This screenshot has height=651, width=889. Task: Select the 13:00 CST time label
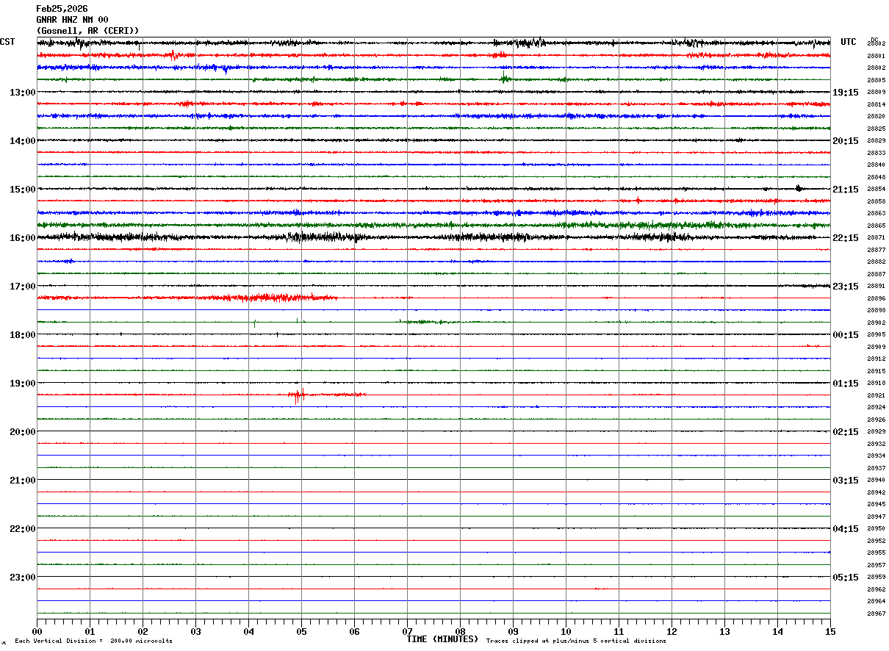[22, 93]
